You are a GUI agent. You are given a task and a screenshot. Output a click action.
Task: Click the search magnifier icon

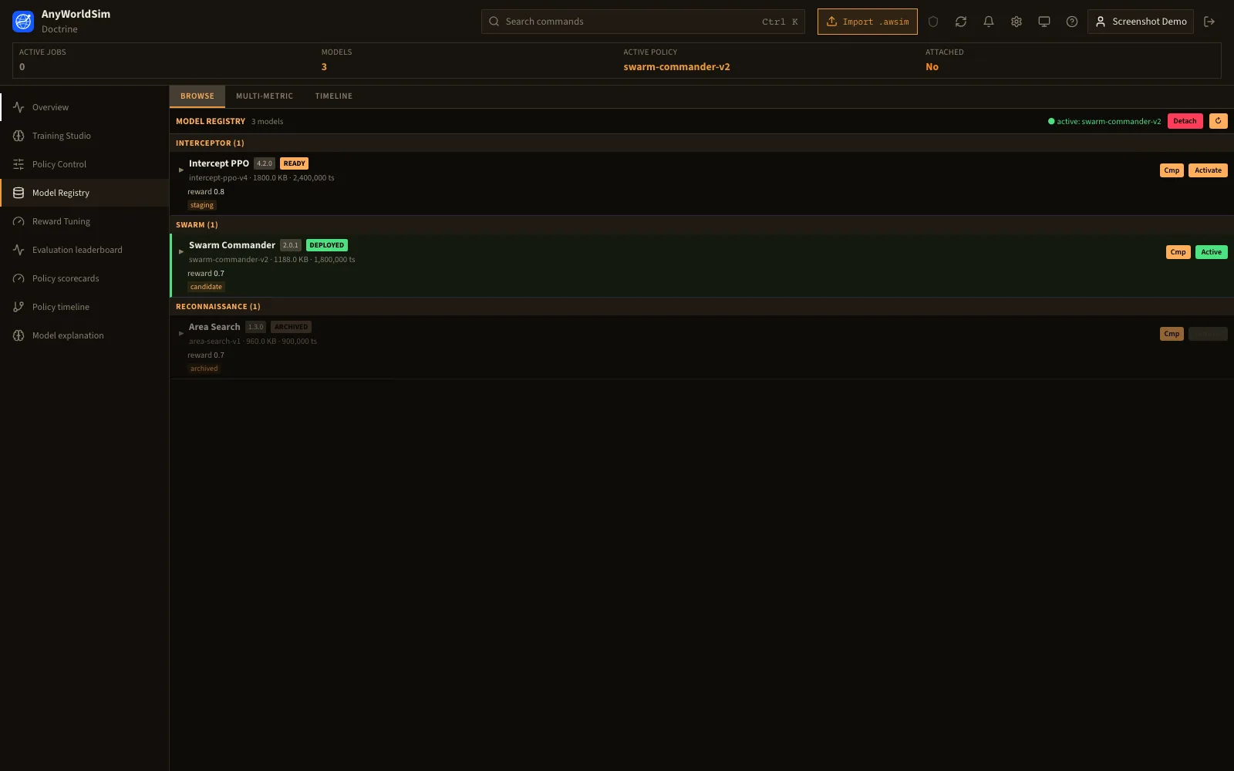pos(494,22)
